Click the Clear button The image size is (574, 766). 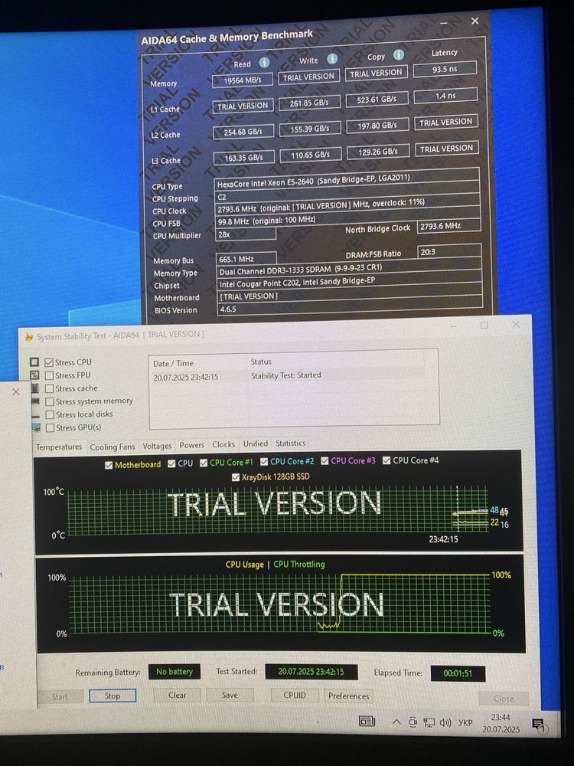178,696
